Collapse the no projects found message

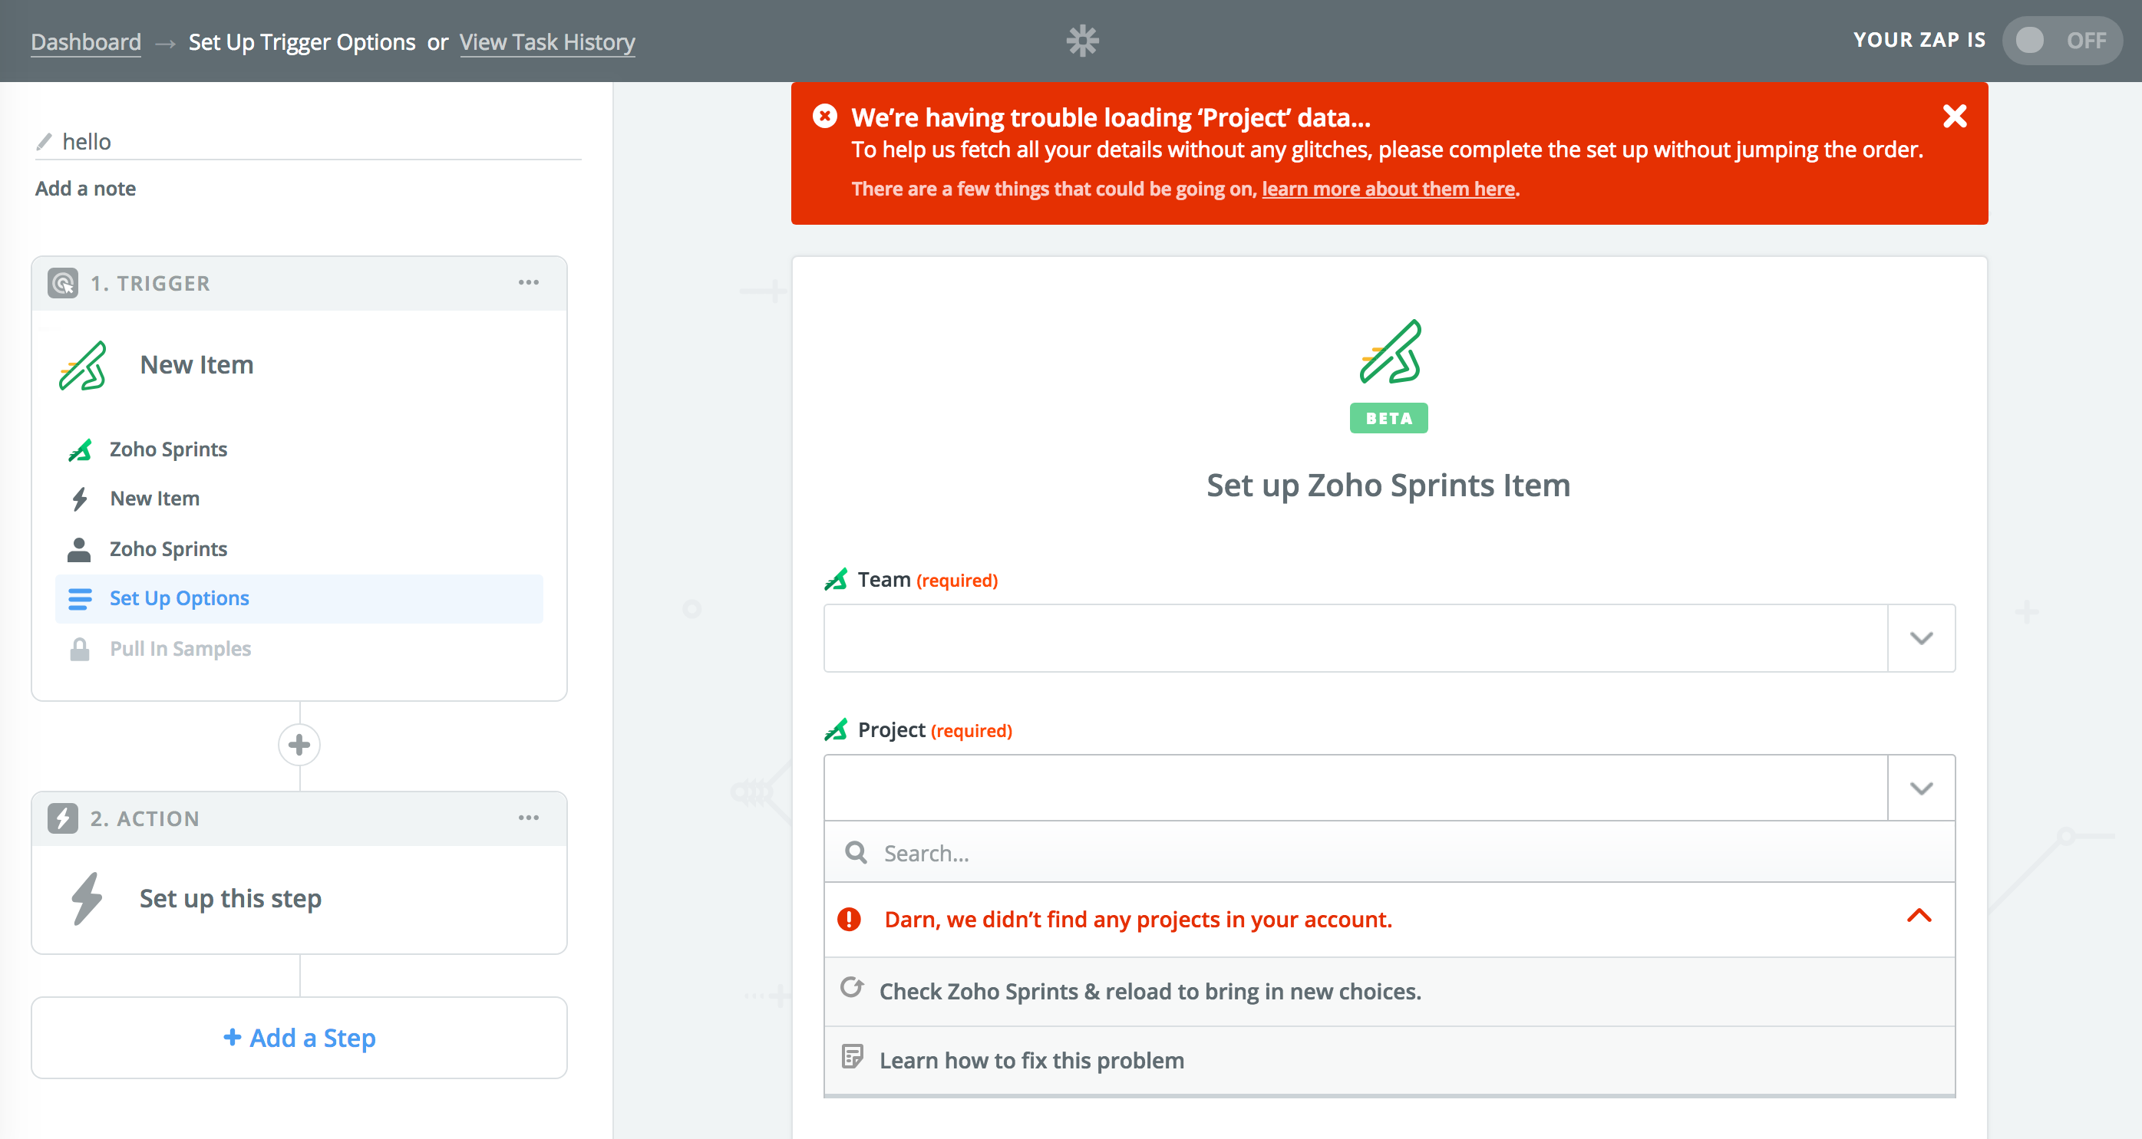1919,917
